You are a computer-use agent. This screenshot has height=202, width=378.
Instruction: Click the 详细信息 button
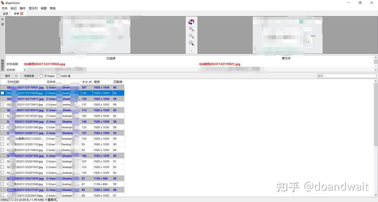(29, 76)
